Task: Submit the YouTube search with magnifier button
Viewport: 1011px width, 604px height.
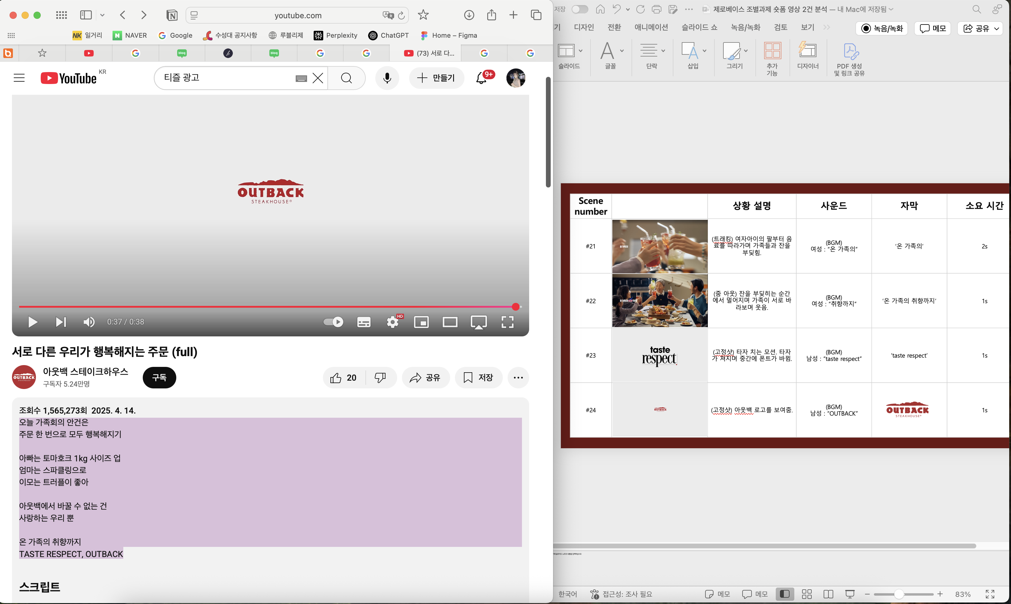Action: click(x=347, y=78)
